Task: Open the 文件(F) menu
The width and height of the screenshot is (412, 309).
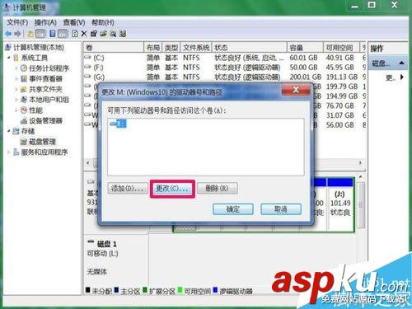Action: pos(17,22)
